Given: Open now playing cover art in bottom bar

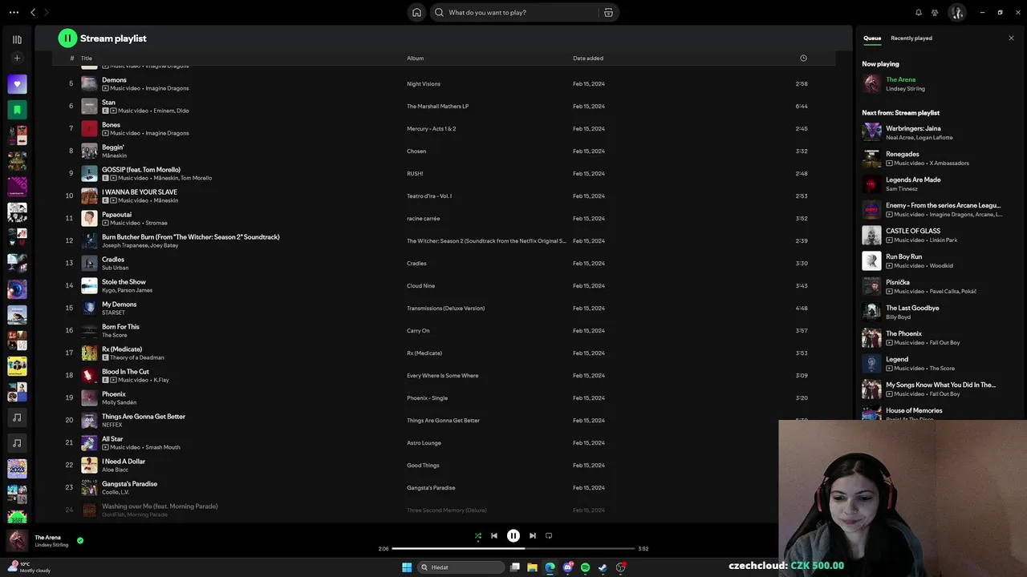Looking at the screenshot, I should tap(17, 540).
